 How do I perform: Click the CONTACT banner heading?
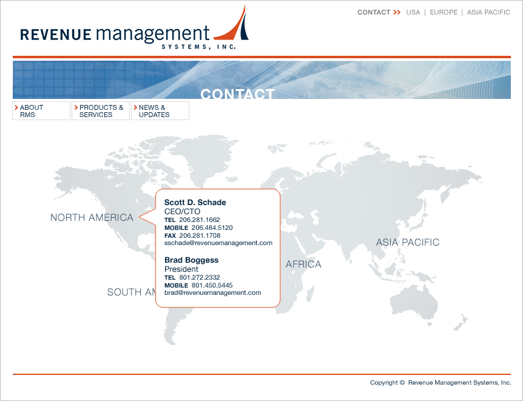click(x=237, y=94)
